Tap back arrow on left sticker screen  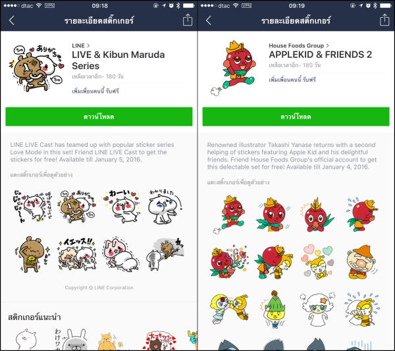pyautogui.click(x=12, y=20)
